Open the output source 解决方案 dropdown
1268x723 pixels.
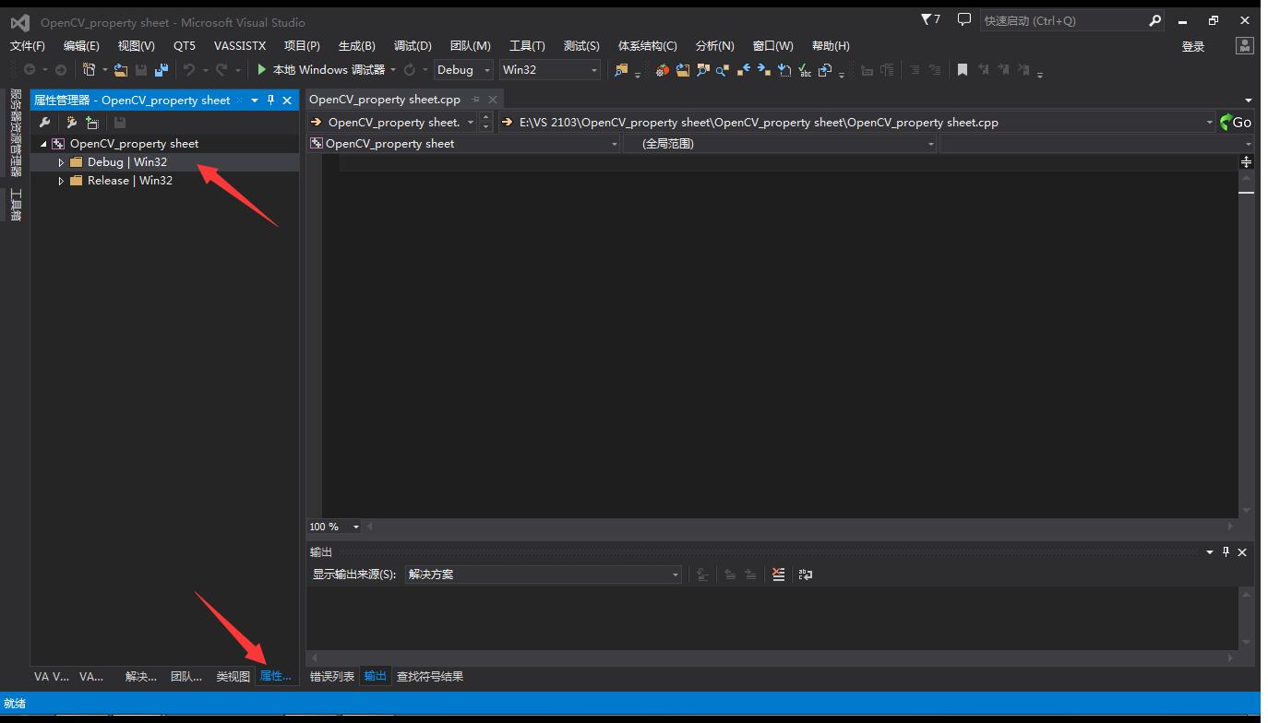tap(543, 575)
